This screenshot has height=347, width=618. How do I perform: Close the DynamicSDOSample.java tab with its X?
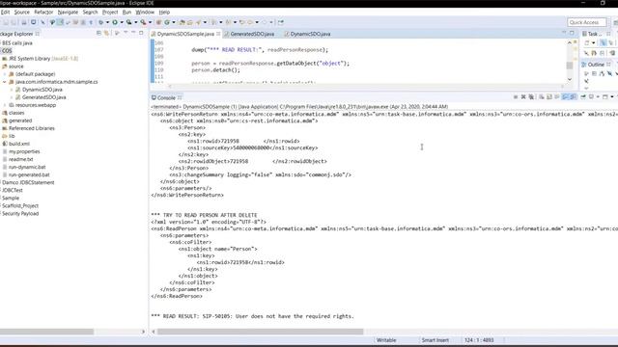pos(218,34)
